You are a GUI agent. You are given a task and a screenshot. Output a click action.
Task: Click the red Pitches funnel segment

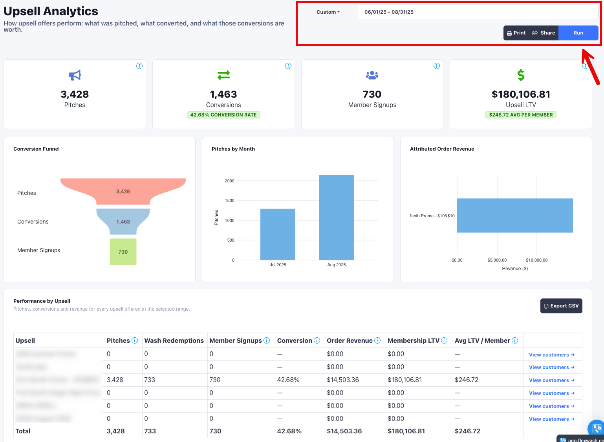click(123, 191)
